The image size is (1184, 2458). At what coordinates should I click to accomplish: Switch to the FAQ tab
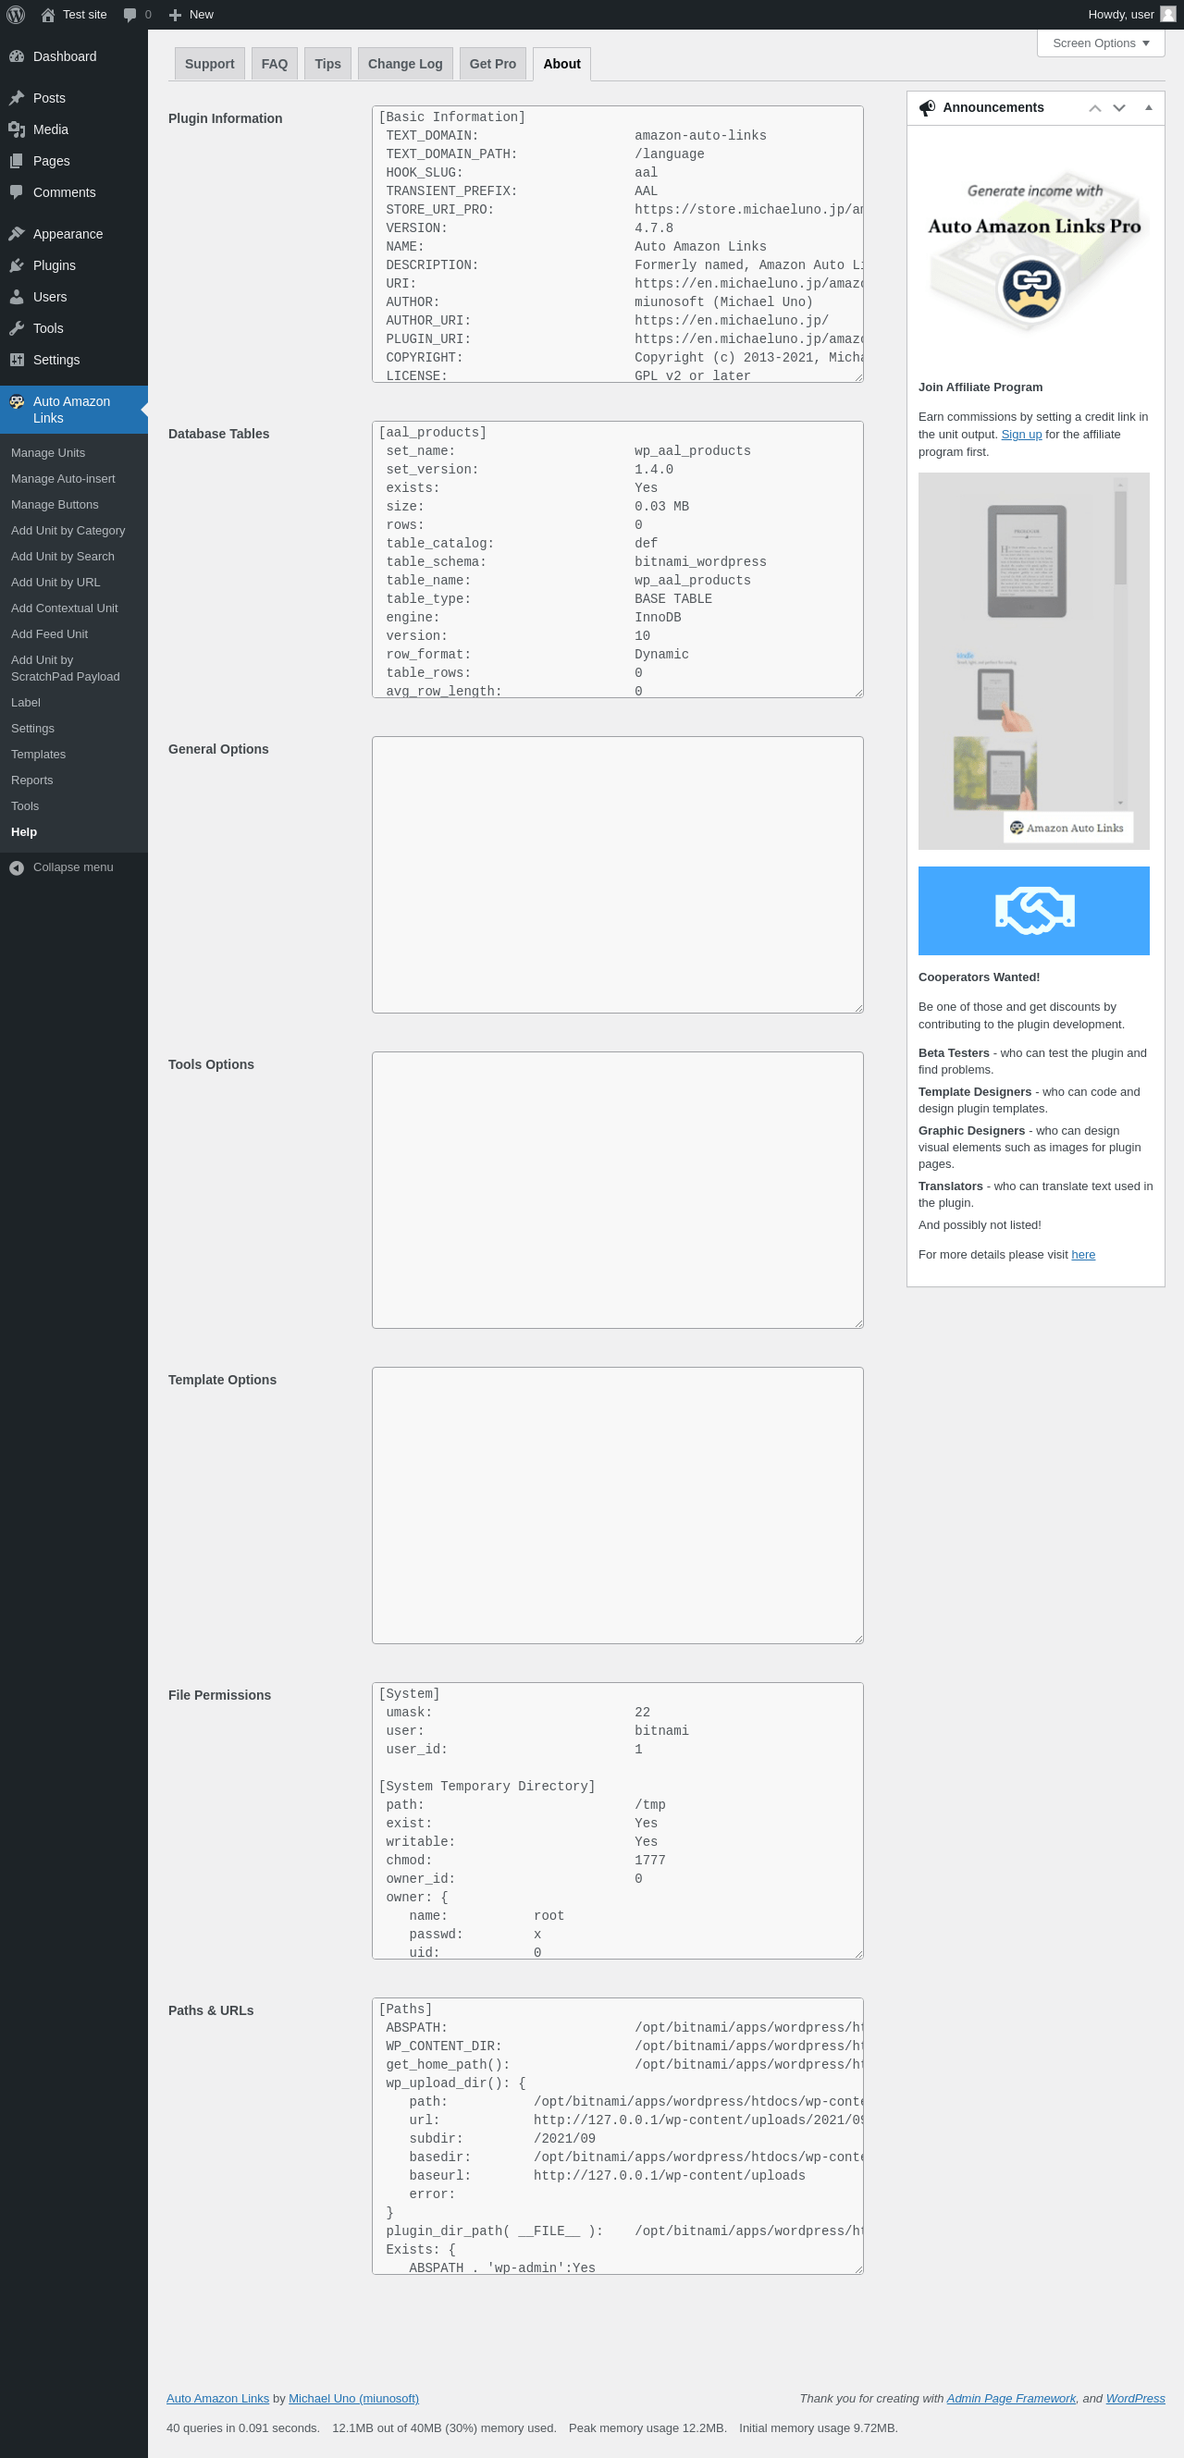[275, 64]
